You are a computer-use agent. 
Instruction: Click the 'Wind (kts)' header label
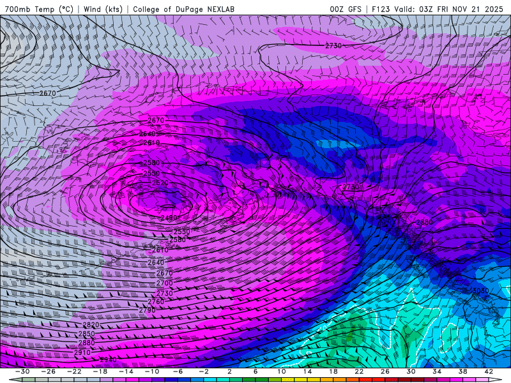click(103, 9)
